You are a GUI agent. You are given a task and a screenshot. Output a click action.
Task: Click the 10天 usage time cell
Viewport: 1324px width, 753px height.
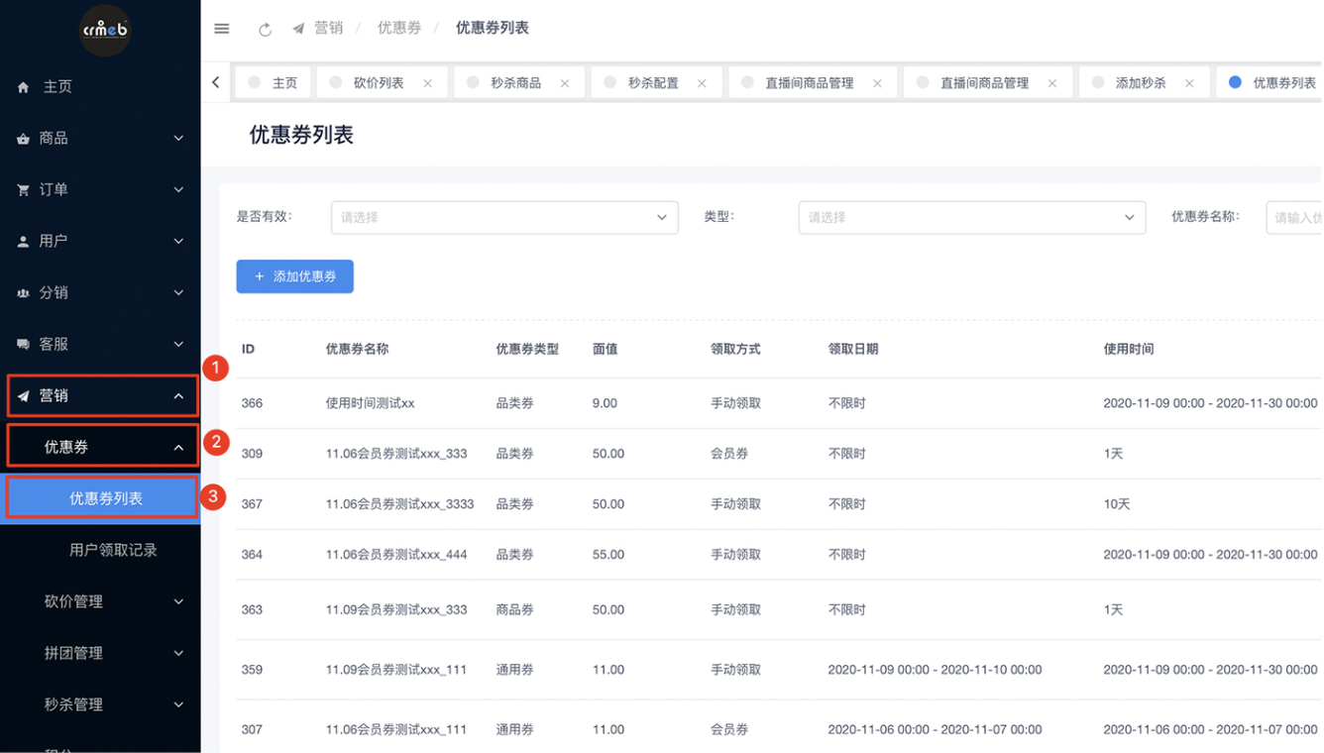[1116, 504]
